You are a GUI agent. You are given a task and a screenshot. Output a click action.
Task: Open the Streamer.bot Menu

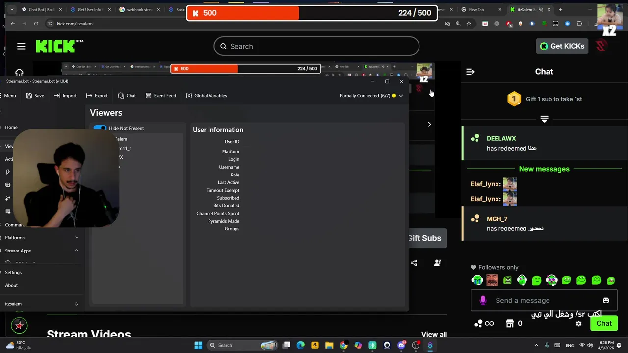click(7, 96)
